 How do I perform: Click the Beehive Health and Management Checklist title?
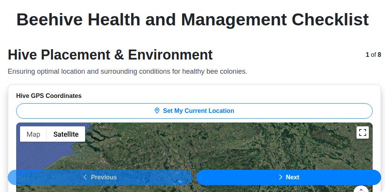coord(192,19)
